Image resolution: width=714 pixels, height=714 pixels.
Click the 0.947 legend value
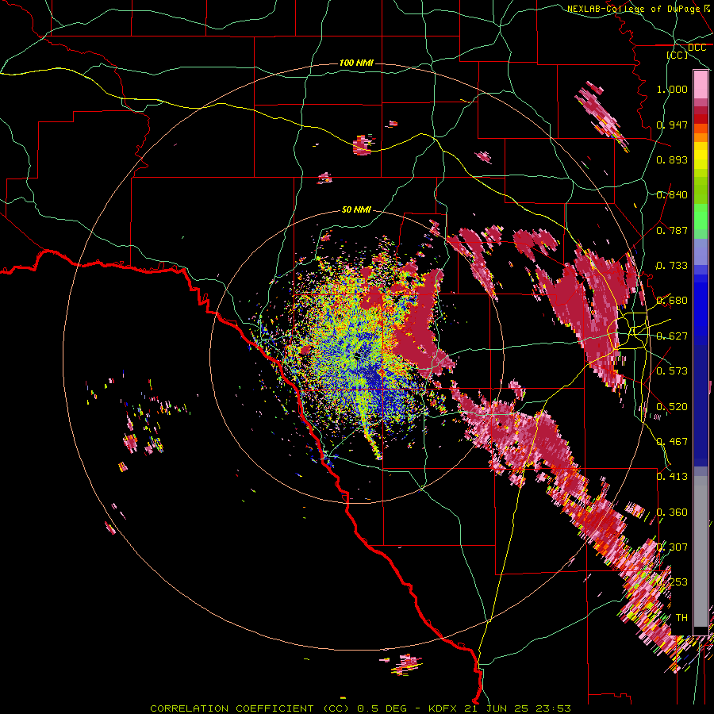click(672, 125)
